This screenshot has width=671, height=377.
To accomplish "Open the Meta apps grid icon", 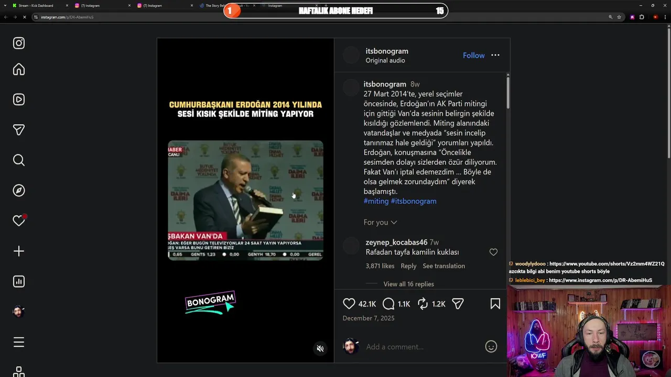I will pyautogui.click(x=19, y=371).
